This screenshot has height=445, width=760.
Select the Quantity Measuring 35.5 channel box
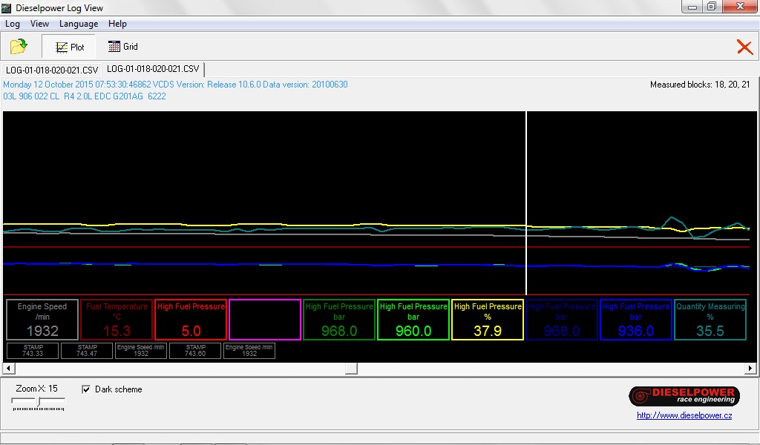(x=710, y=320)
